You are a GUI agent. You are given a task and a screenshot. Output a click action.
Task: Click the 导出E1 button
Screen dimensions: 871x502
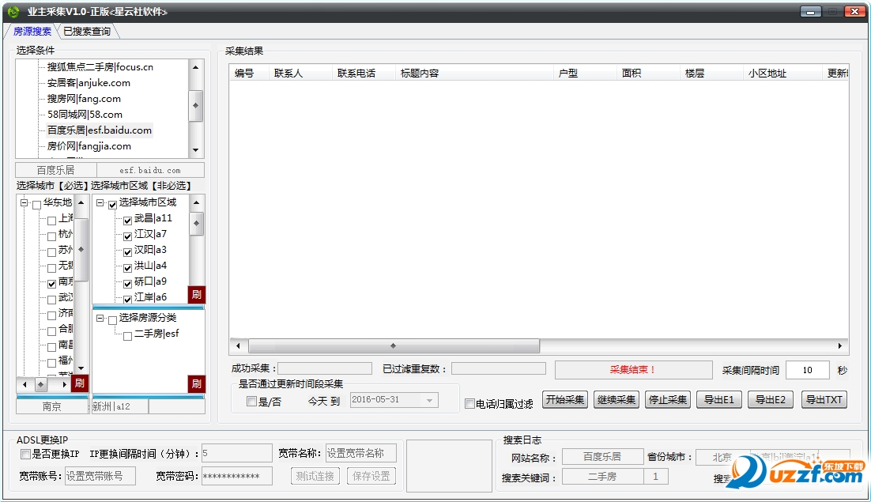click(718, 400)
